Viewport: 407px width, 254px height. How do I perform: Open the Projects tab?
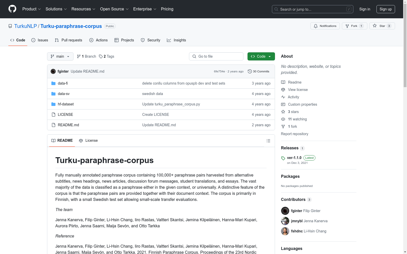[x=124, y=40]
